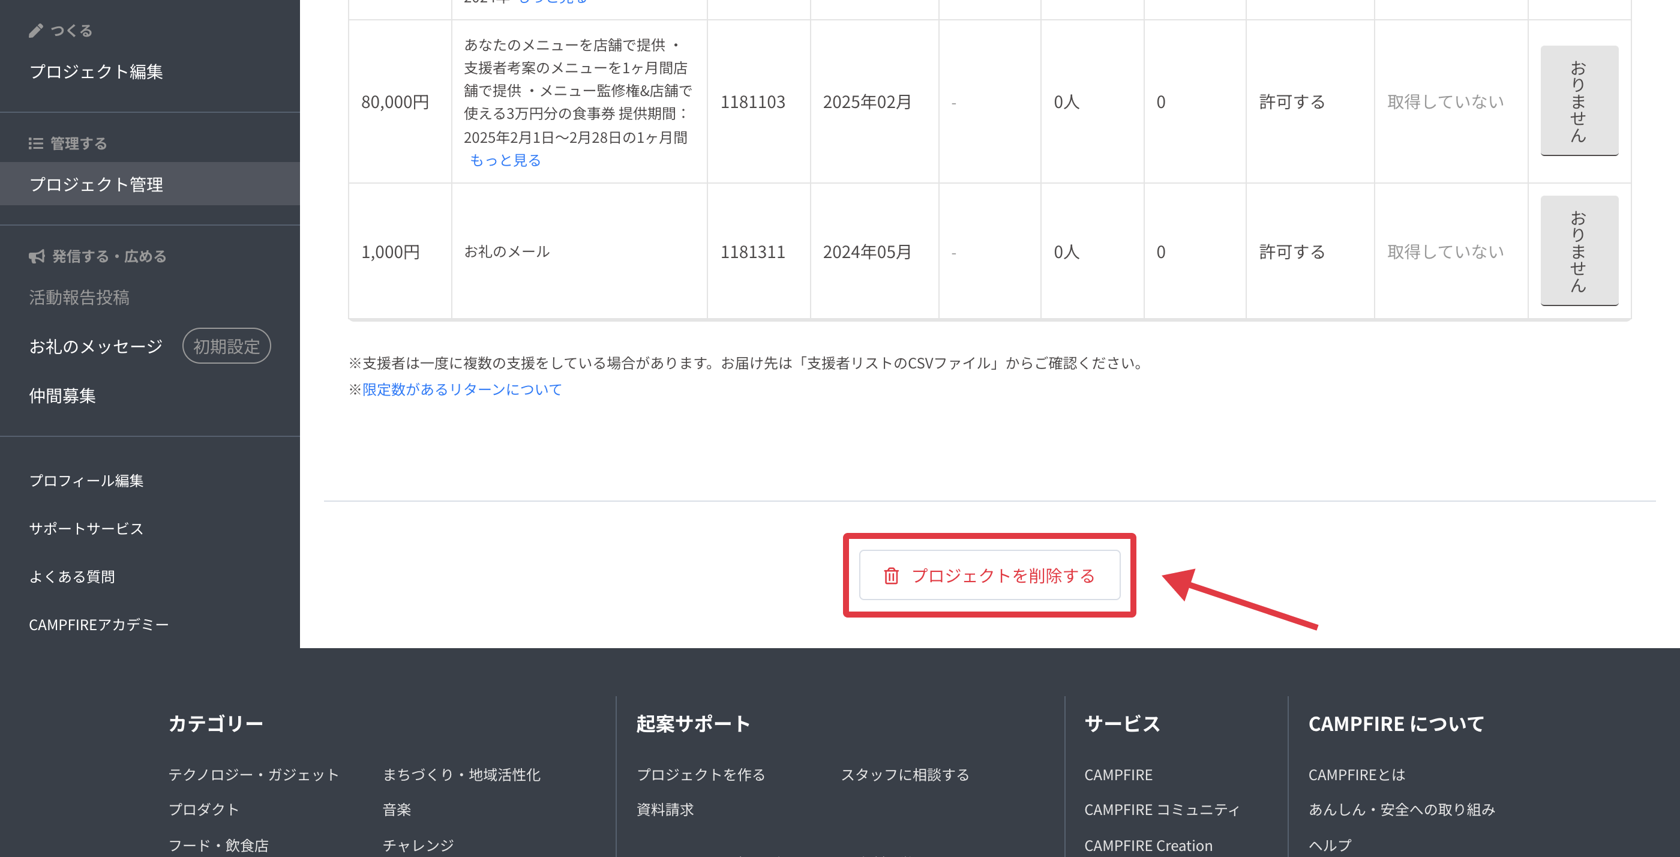Open CAMPFIREアカデミー sidebar link
Viewport: 1680px width, 857px height.
pos(98,625)
